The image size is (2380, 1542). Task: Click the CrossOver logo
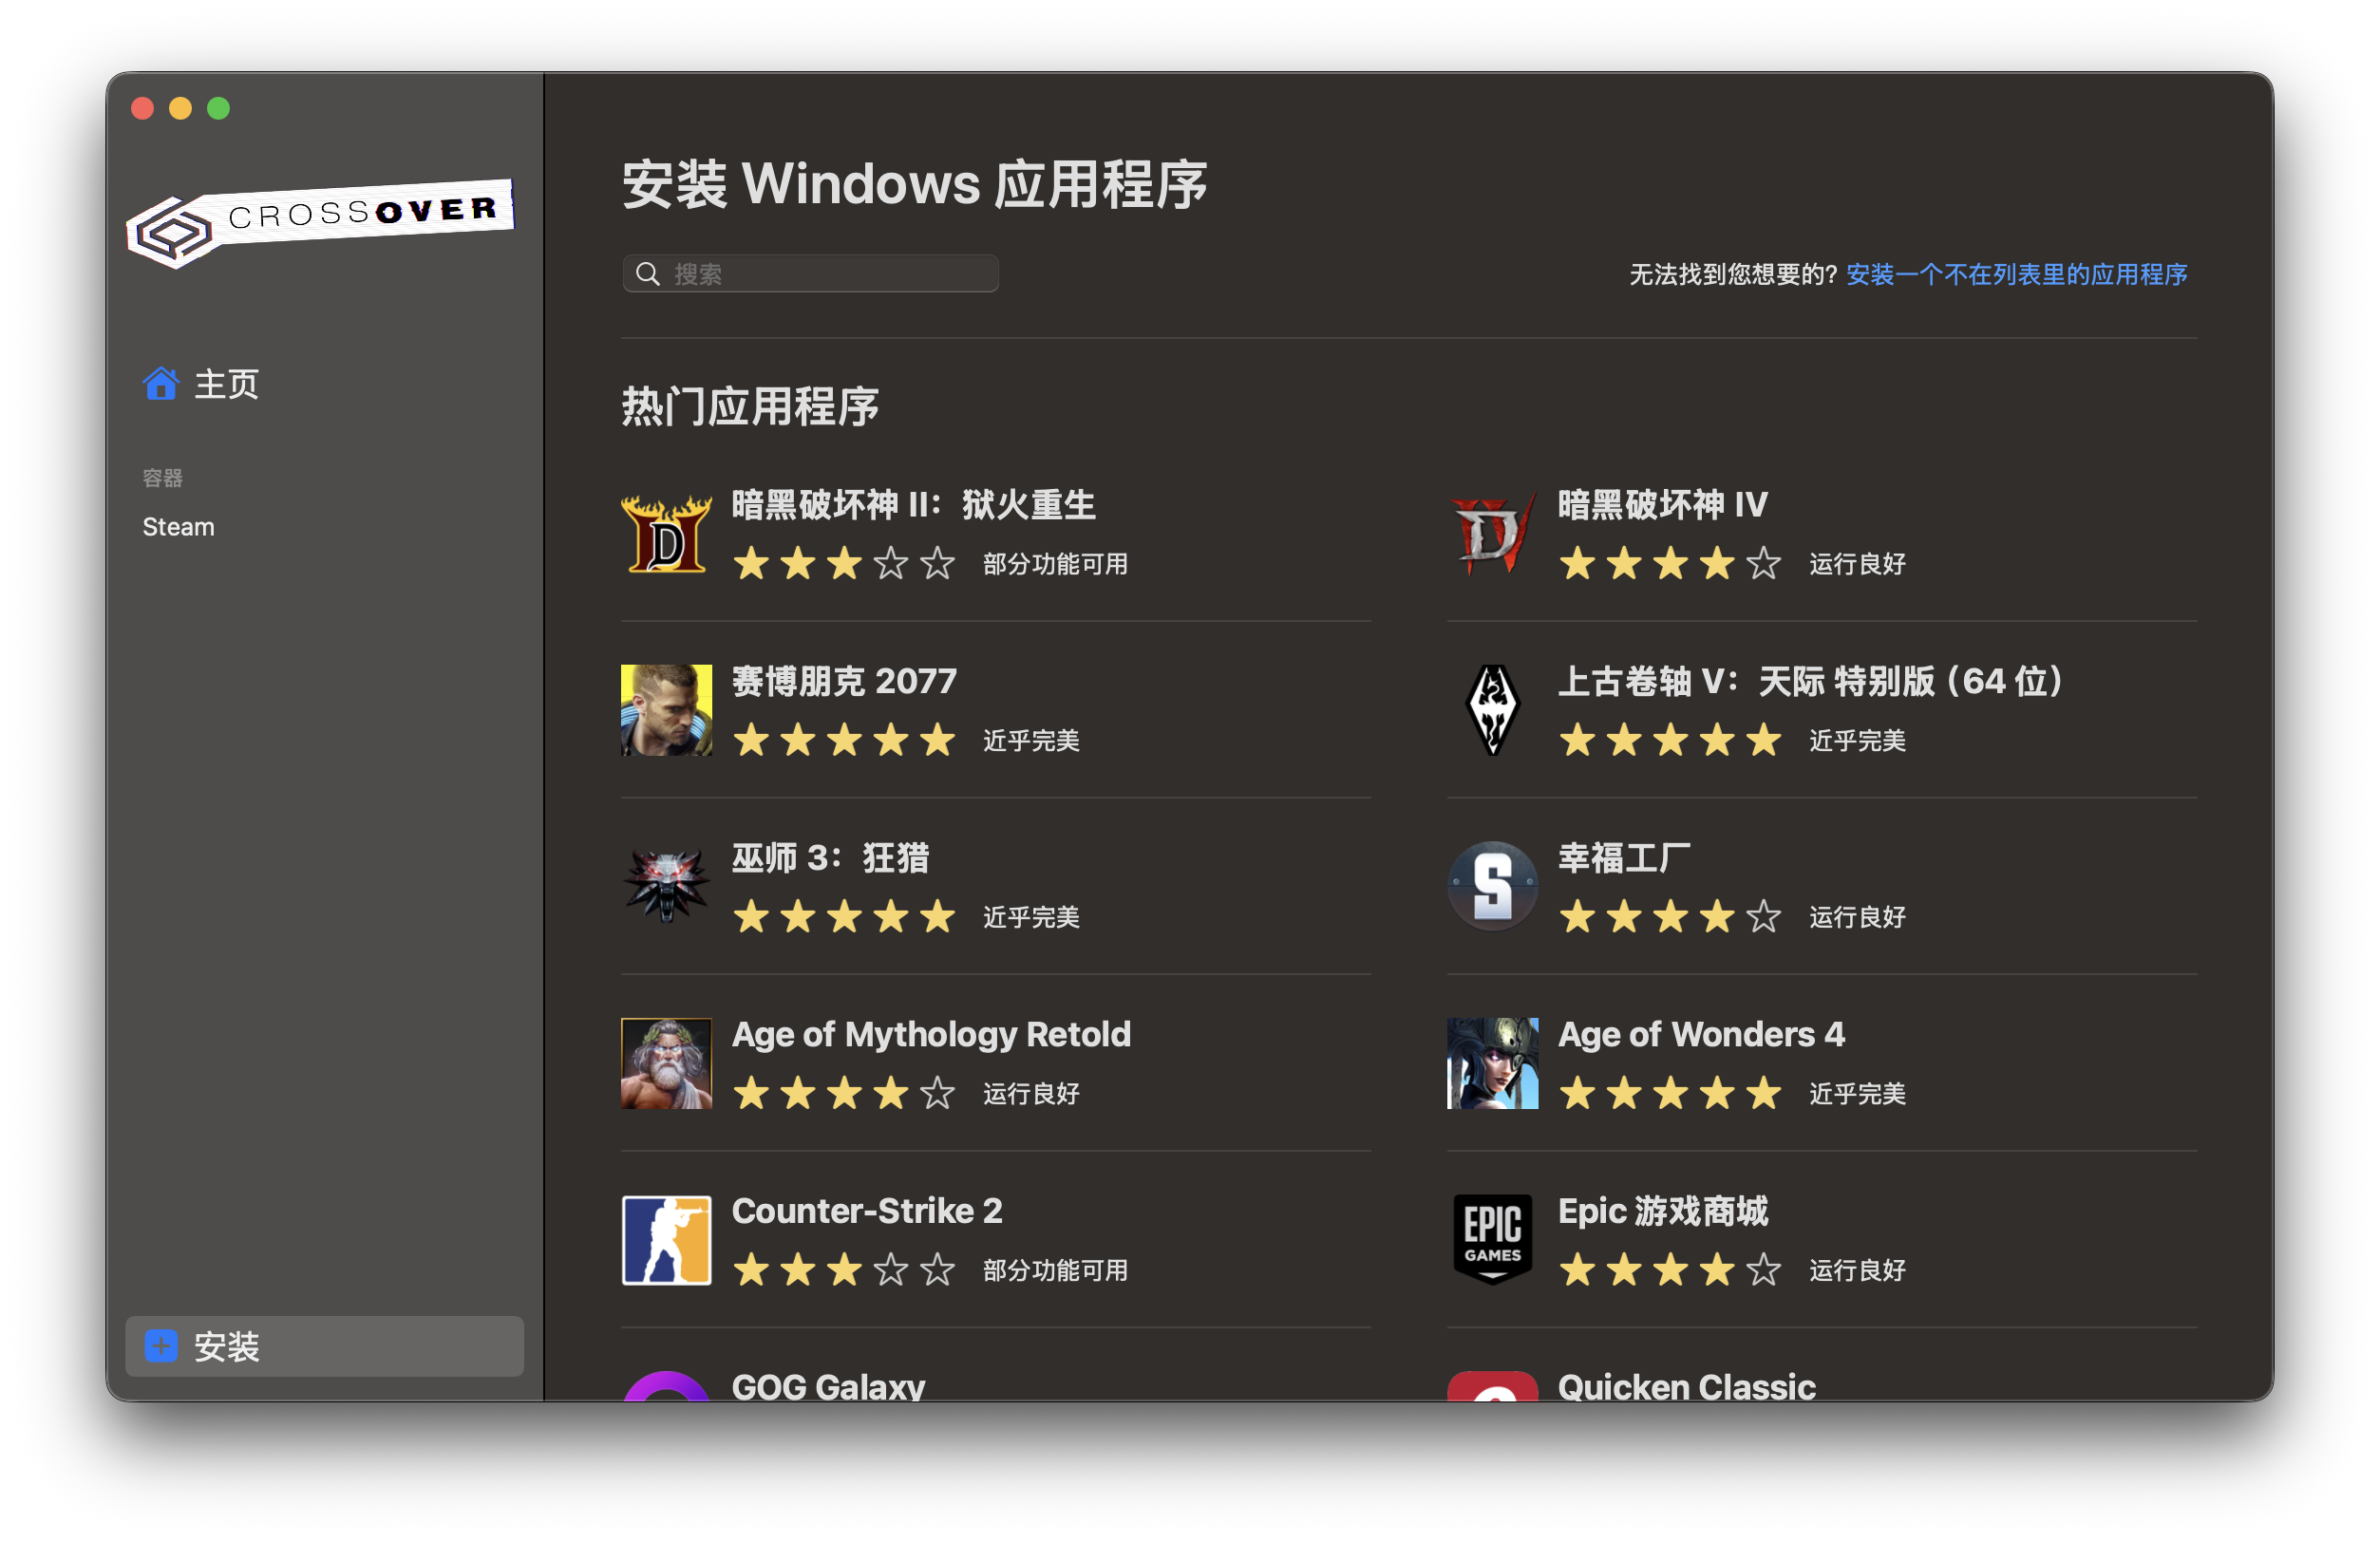coord(320,223)
